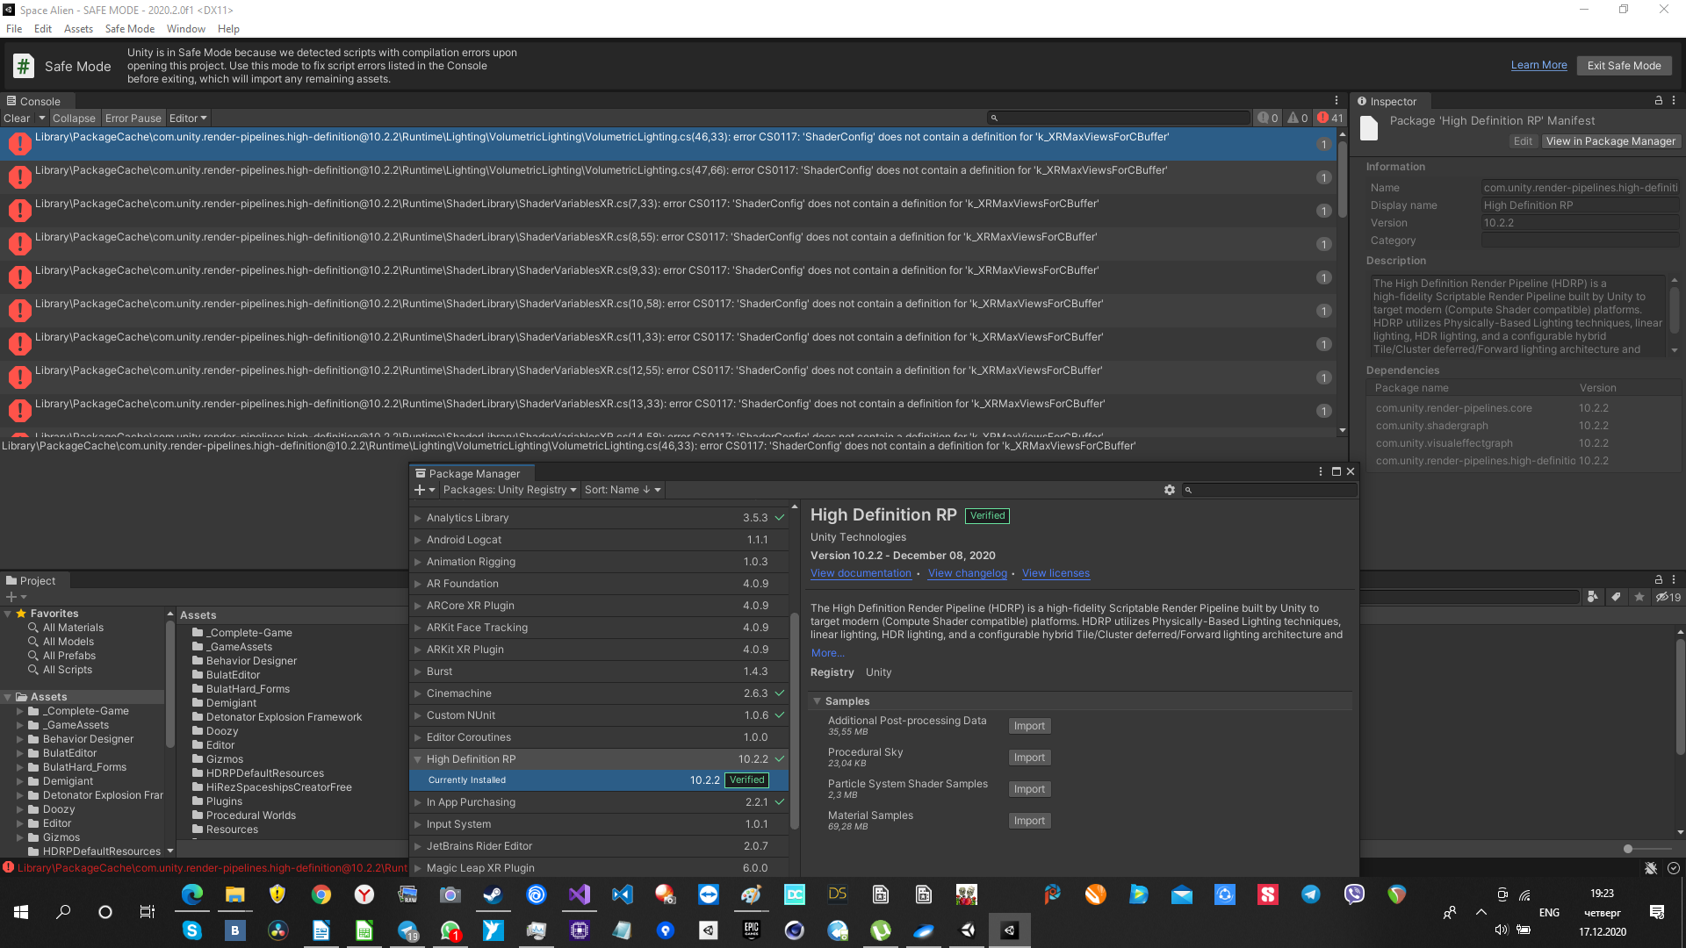Click the Package Manager settings gear icon
This screenshot has width=1686, height=948.
pos(1169,490)
